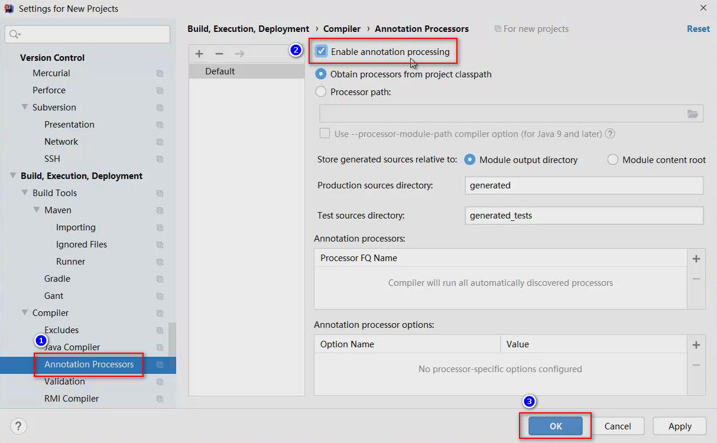
Task: Open the Java Compiler settings page
Action: click(x=74, y=347)
